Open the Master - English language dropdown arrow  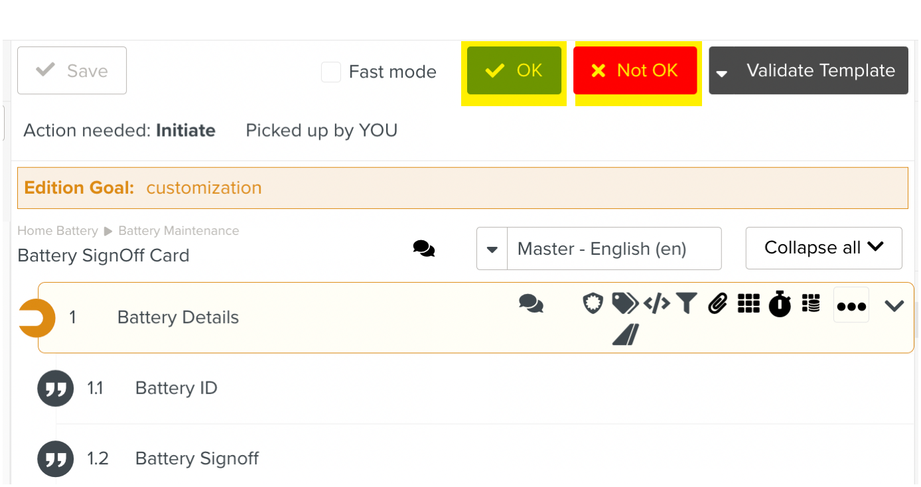492,249
